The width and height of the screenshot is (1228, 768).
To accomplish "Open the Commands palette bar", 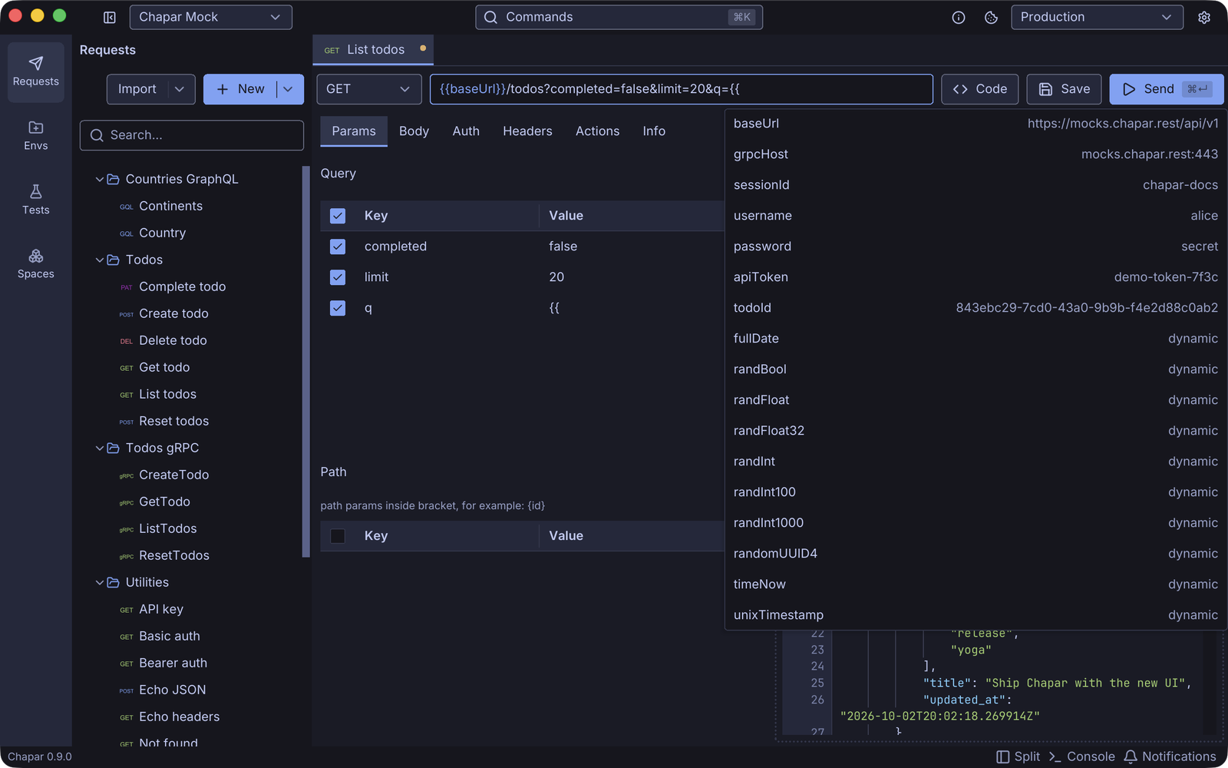I will [619, 17].
